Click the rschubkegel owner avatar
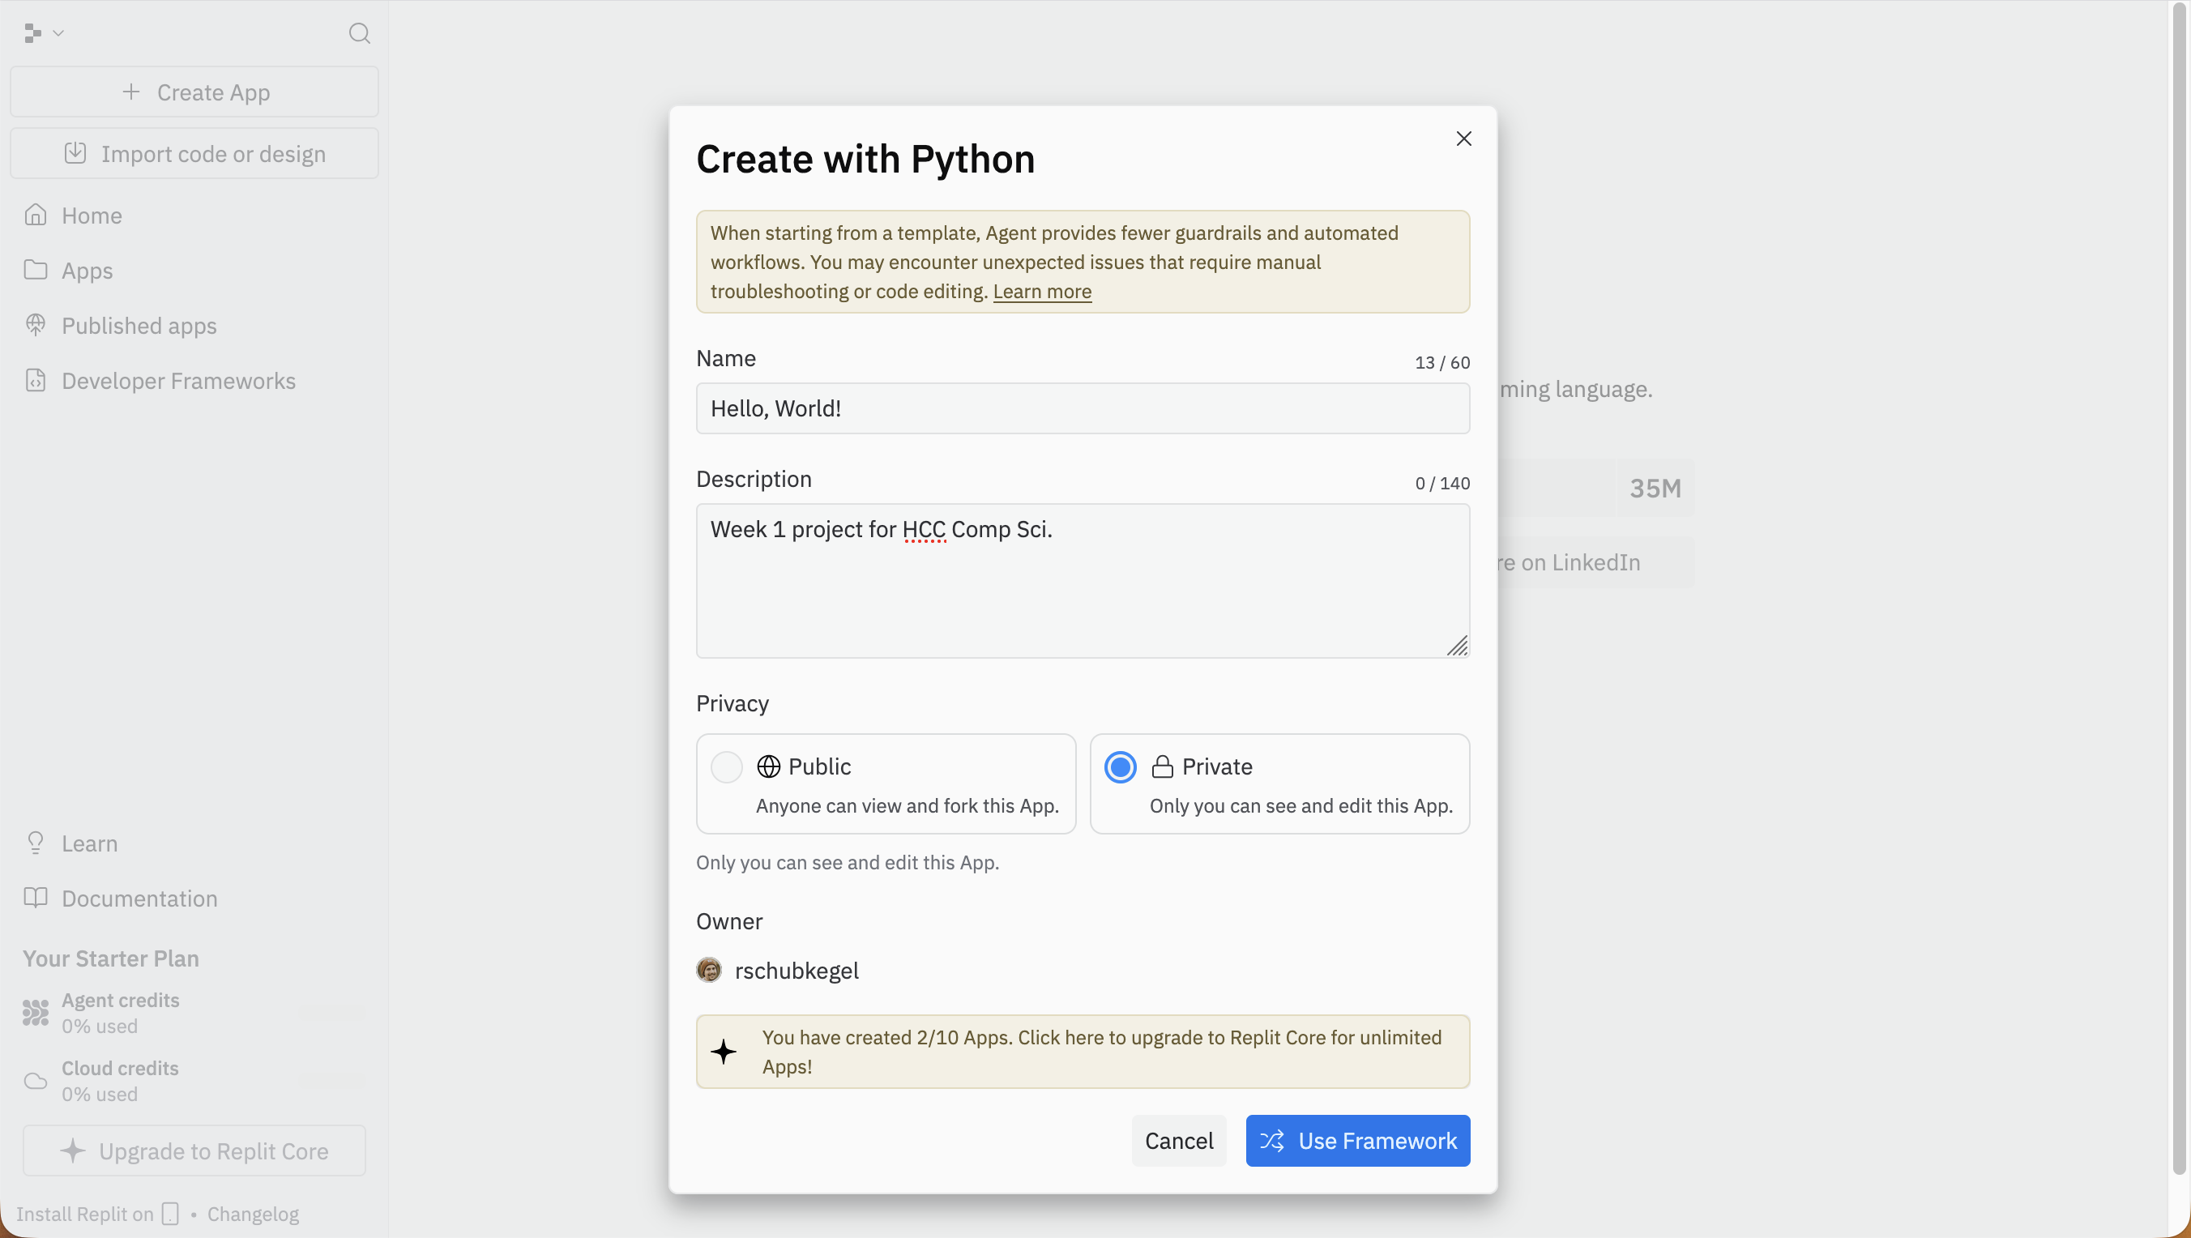The image size is (2191, 1238). 710,969
